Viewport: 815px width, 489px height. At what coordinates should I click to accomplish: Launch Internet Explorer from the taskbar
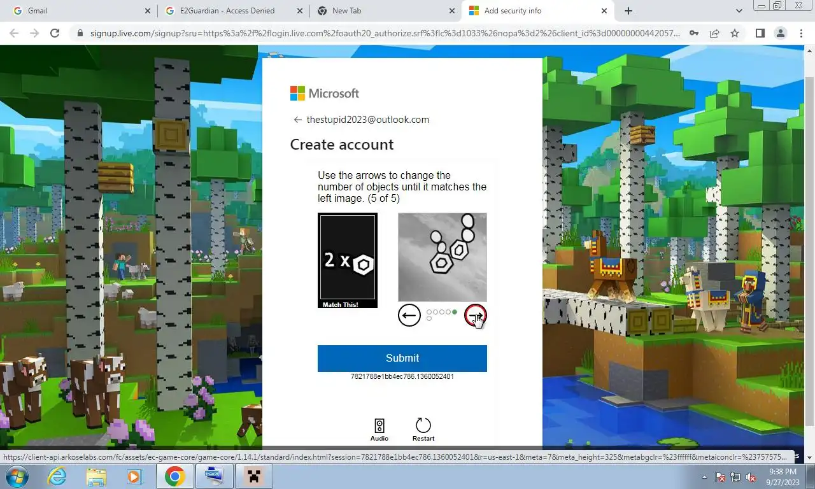coord(57,476)
